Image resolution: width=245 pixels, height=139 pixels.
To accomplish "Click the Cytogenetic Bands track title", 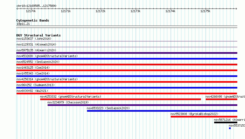I will pos(33,20).
